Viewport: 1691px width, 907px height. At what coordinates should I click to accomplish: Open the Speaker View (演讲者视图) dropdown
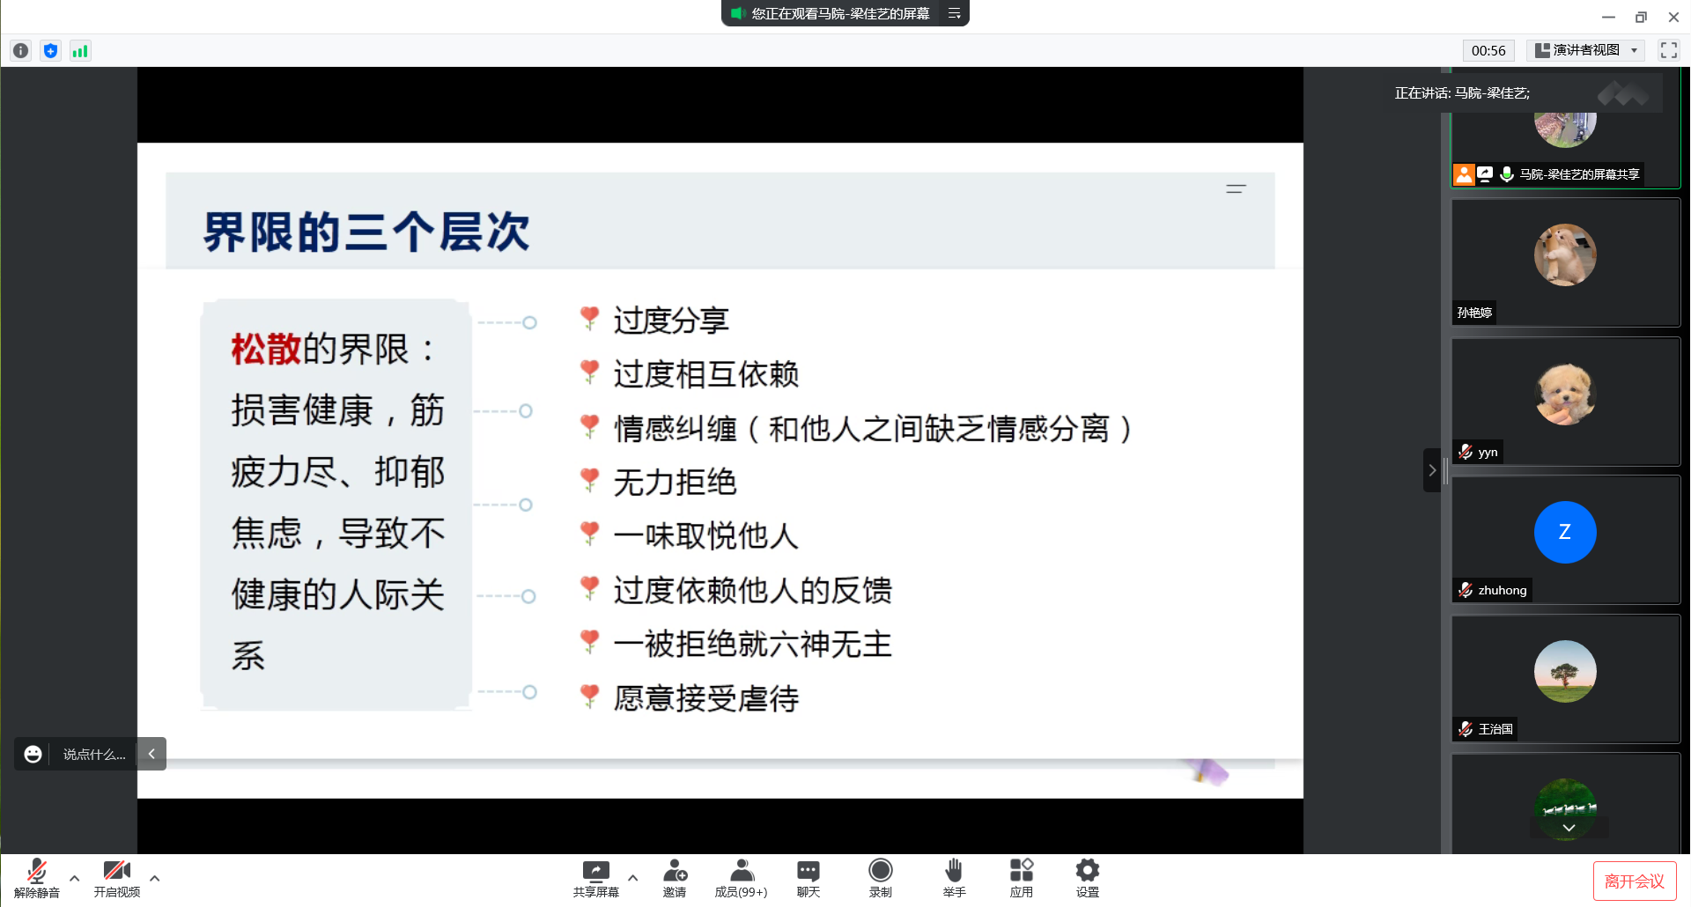1585,50
